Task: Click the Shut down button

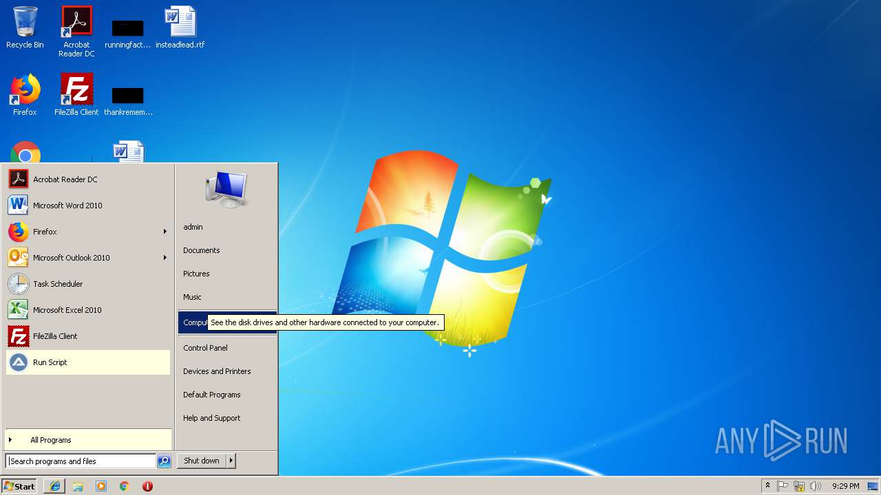Action: [202, 461]
